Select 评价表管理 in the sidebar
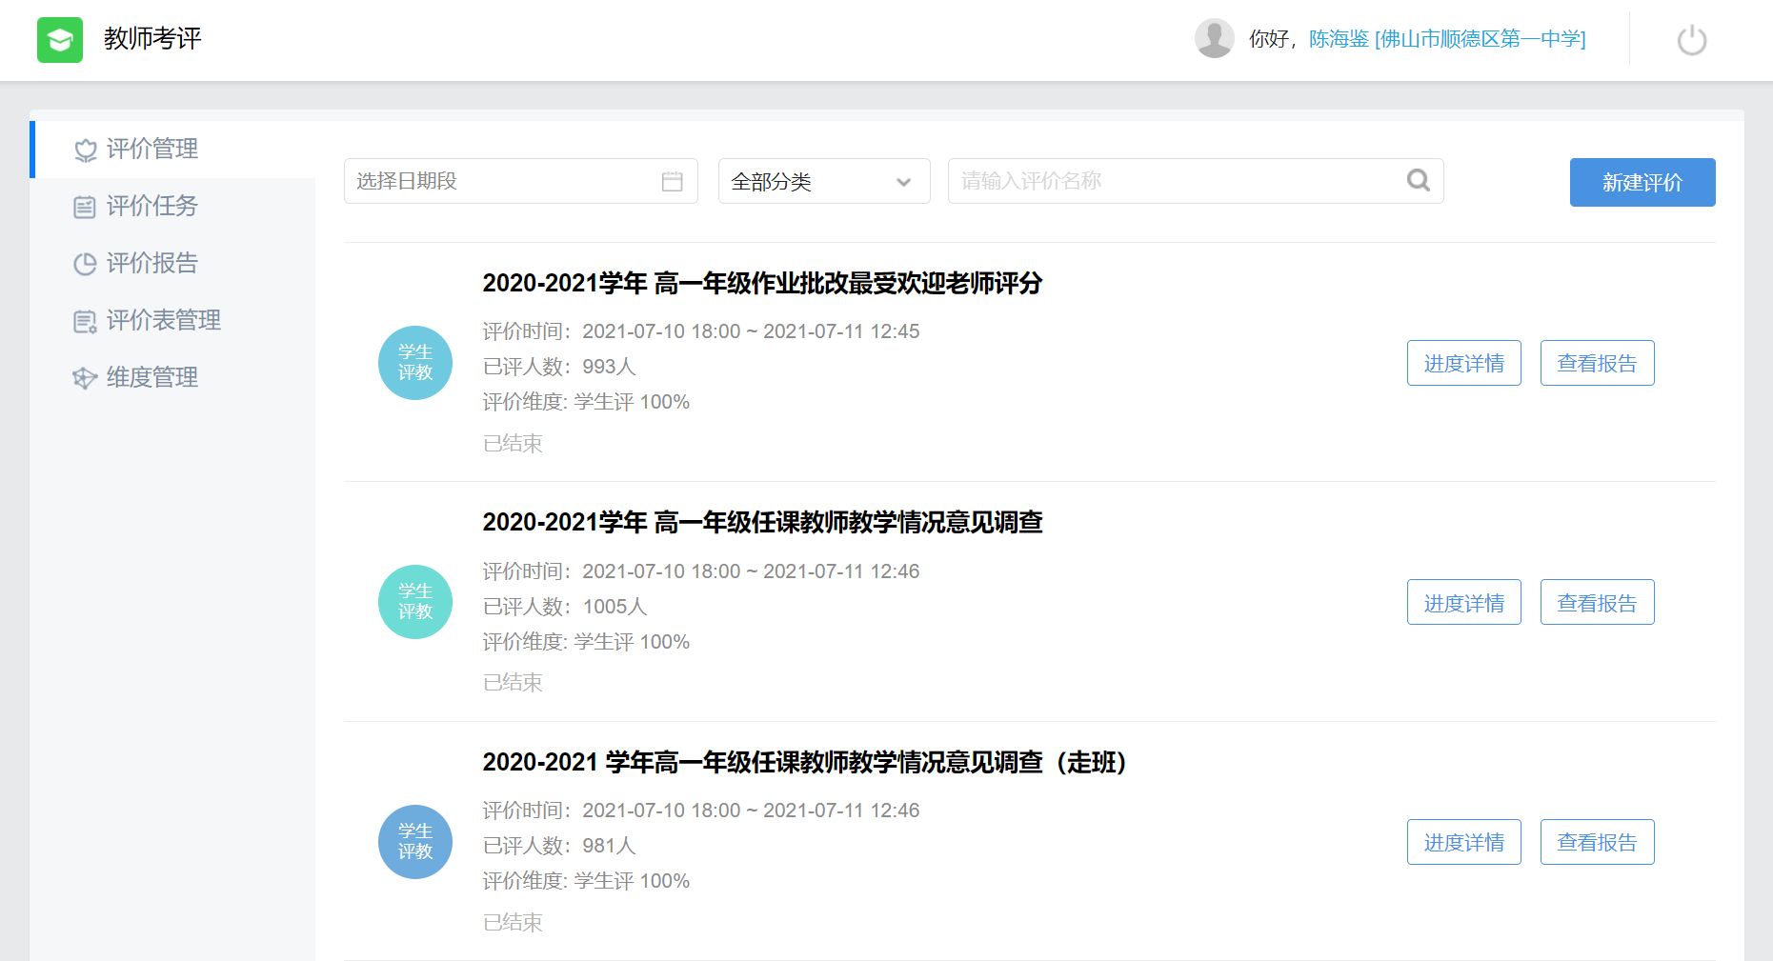This screenshot has width=1773, height=961. [163, 320]
